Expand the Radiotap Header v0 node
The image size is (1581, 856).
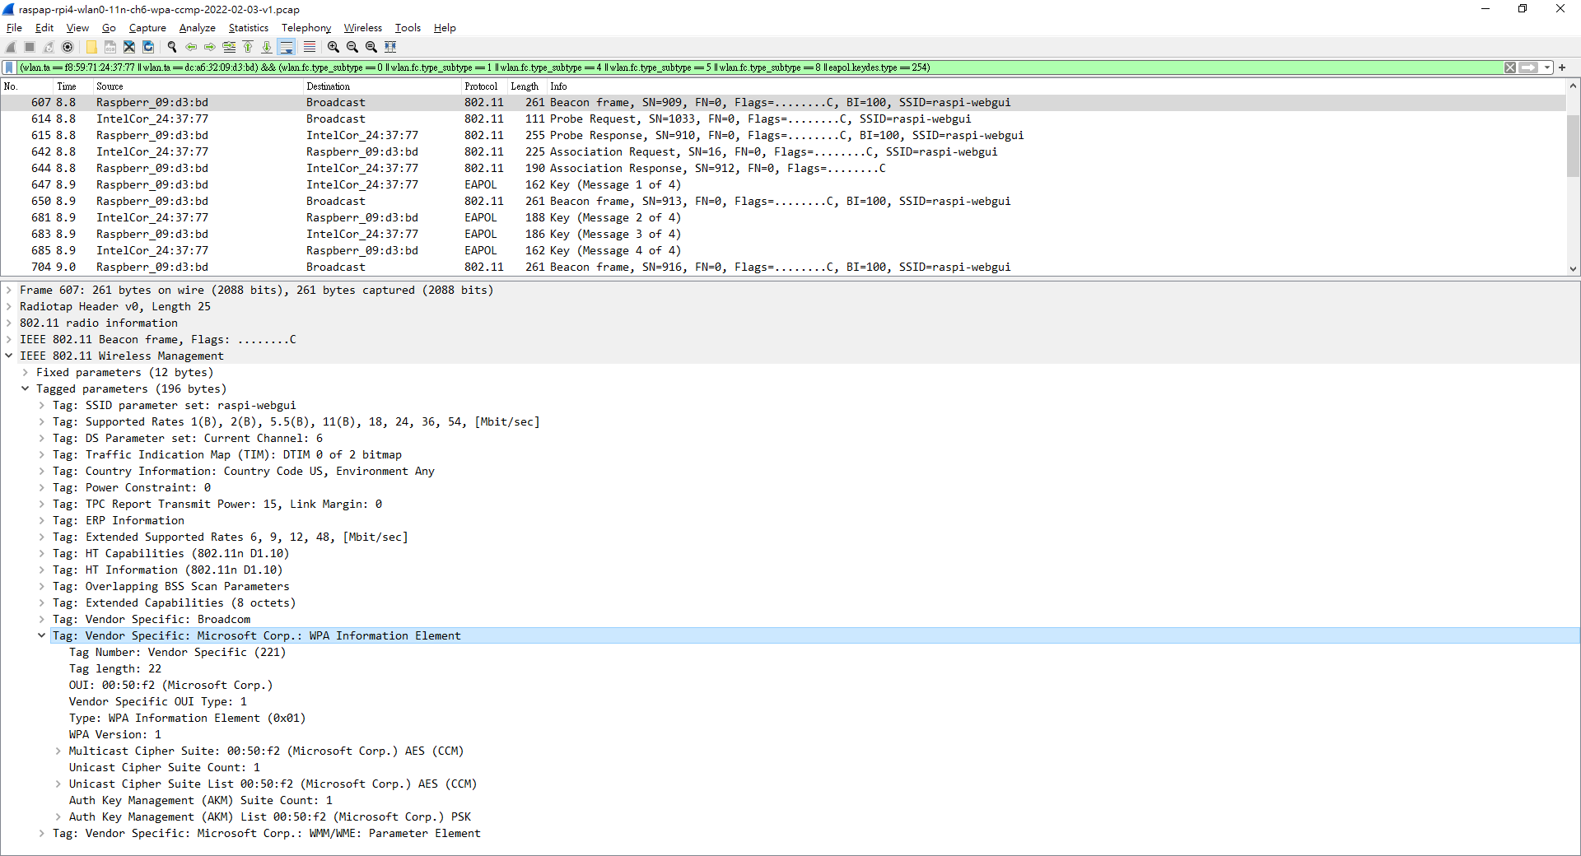click(9, 306)
